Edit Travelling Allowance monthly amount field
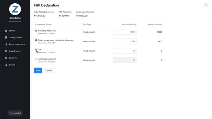The height and width of the screenshot is (119, 212). click(x=125, y=32)
